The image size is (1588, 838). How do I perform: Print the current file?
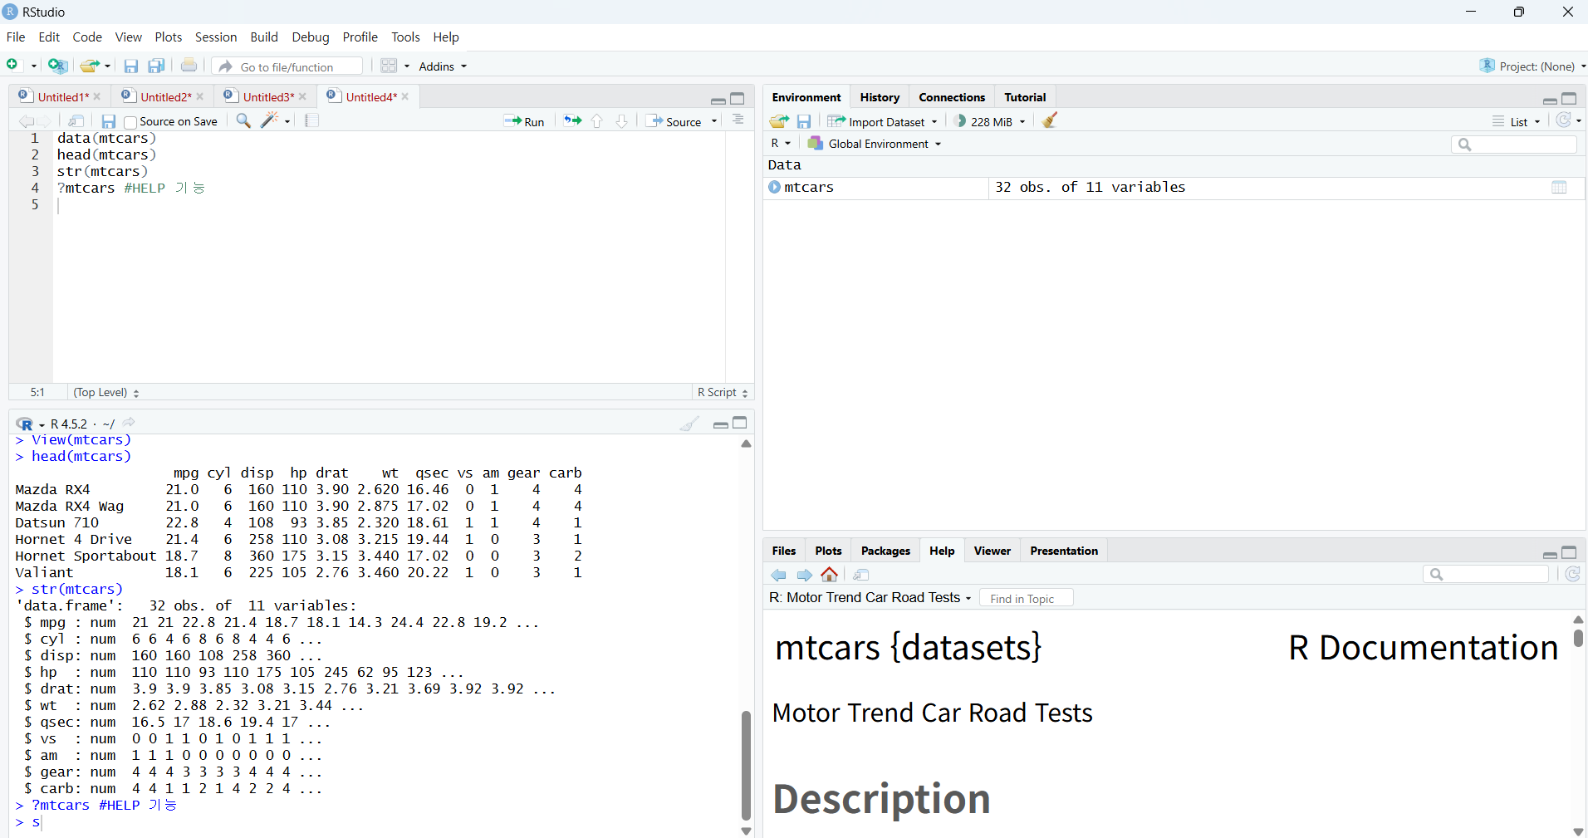[189, 66]
